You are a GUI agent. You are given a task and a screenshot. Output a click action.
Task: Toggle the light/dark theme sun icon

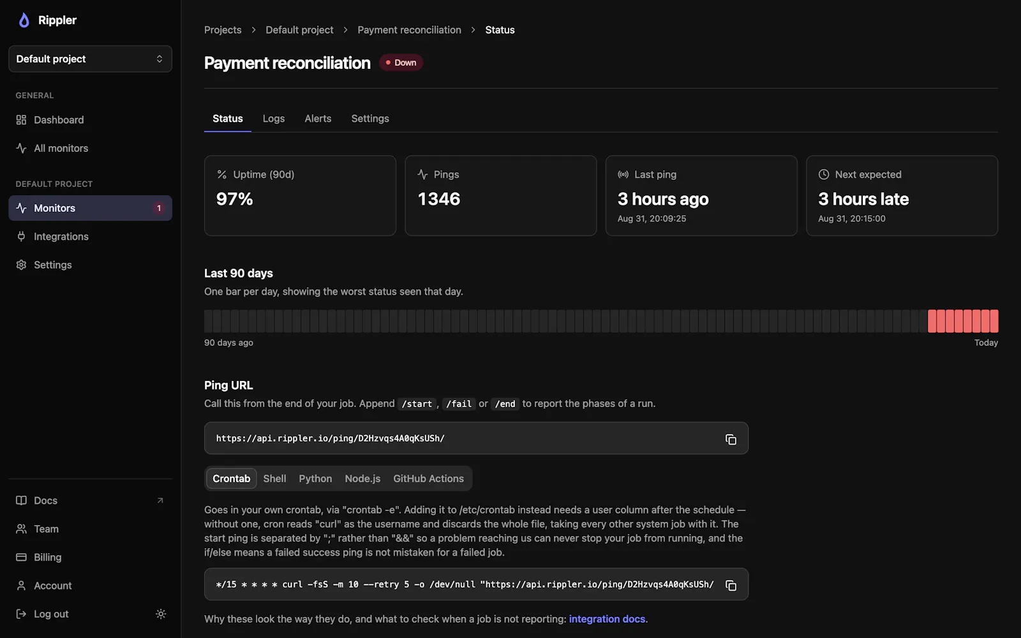coord(161,614)
